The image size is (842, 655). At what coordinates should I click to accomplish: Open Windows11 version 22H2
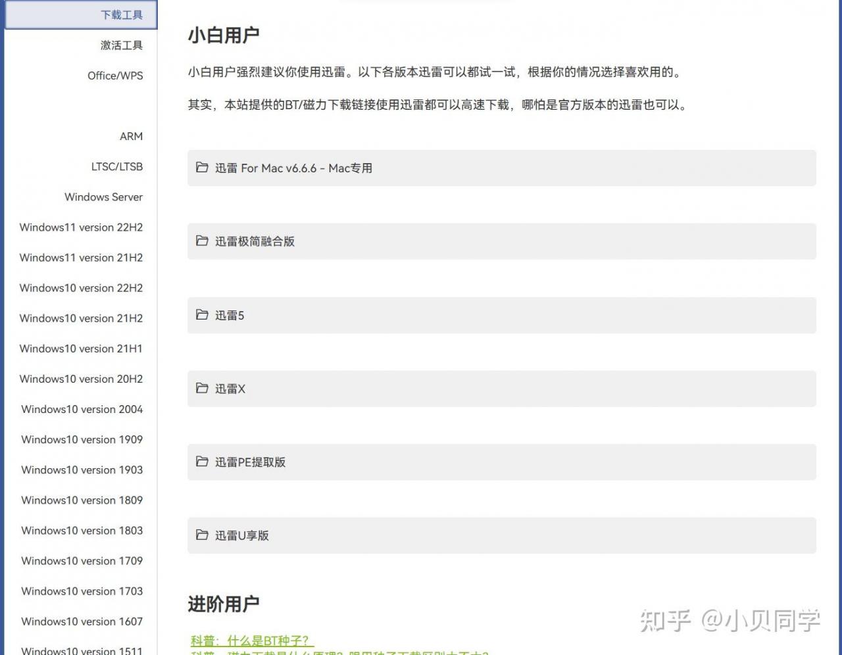click(x=81, y=227)
